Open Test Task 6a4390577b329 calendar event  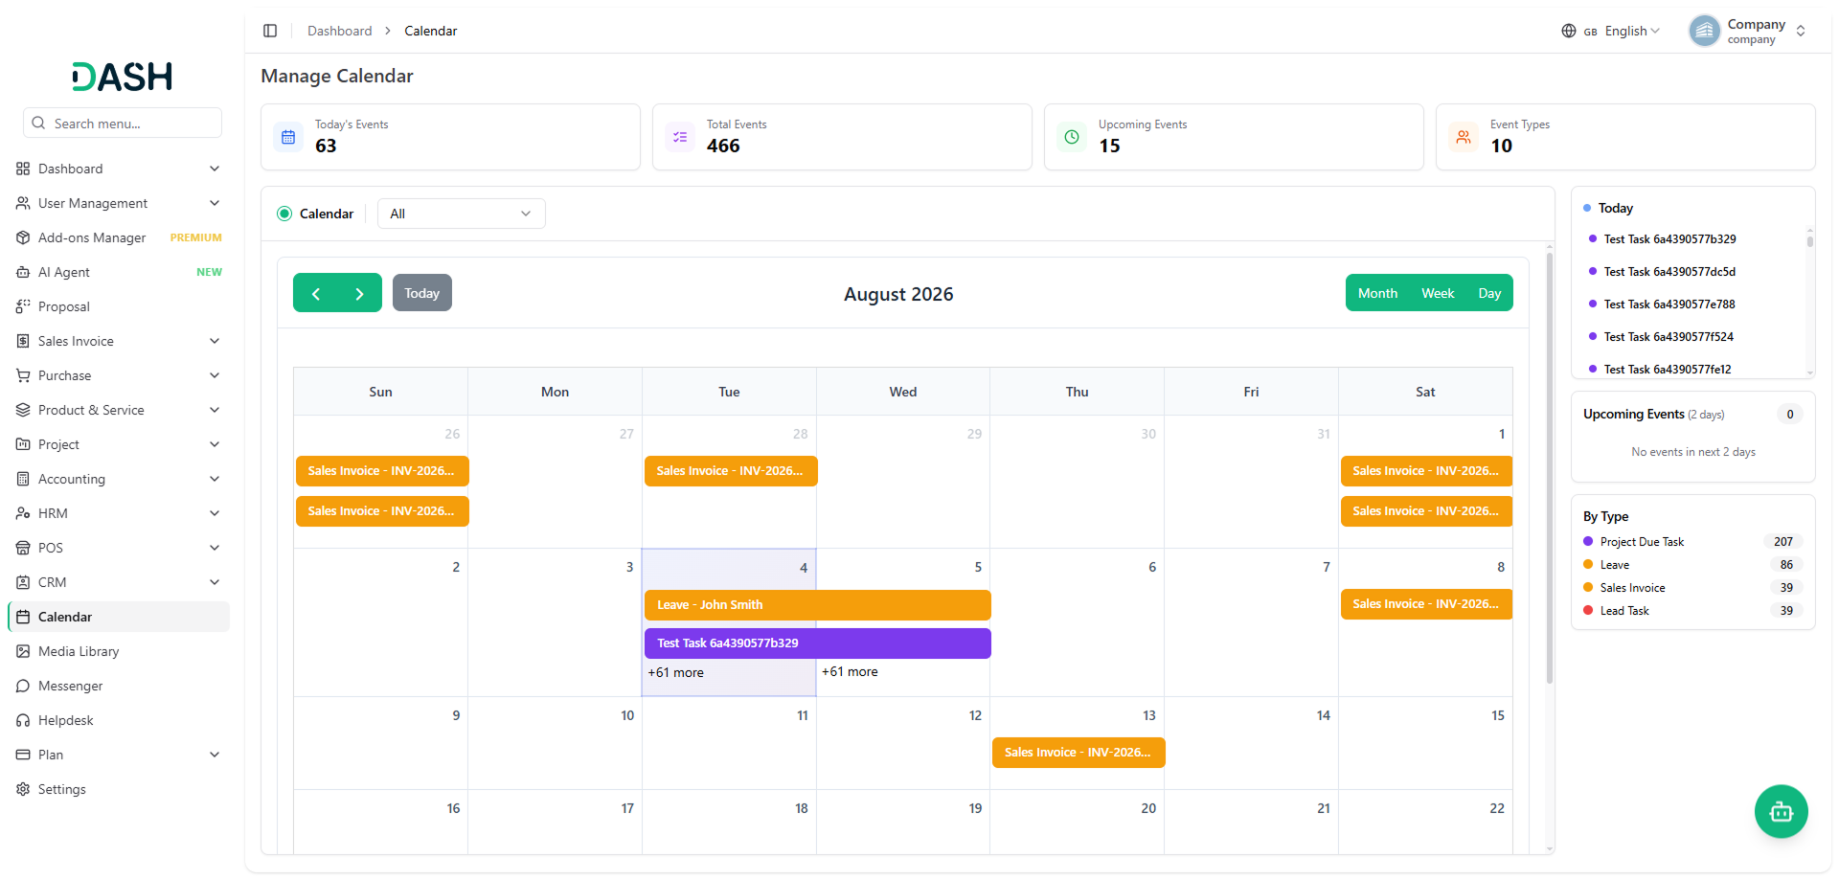817,643
